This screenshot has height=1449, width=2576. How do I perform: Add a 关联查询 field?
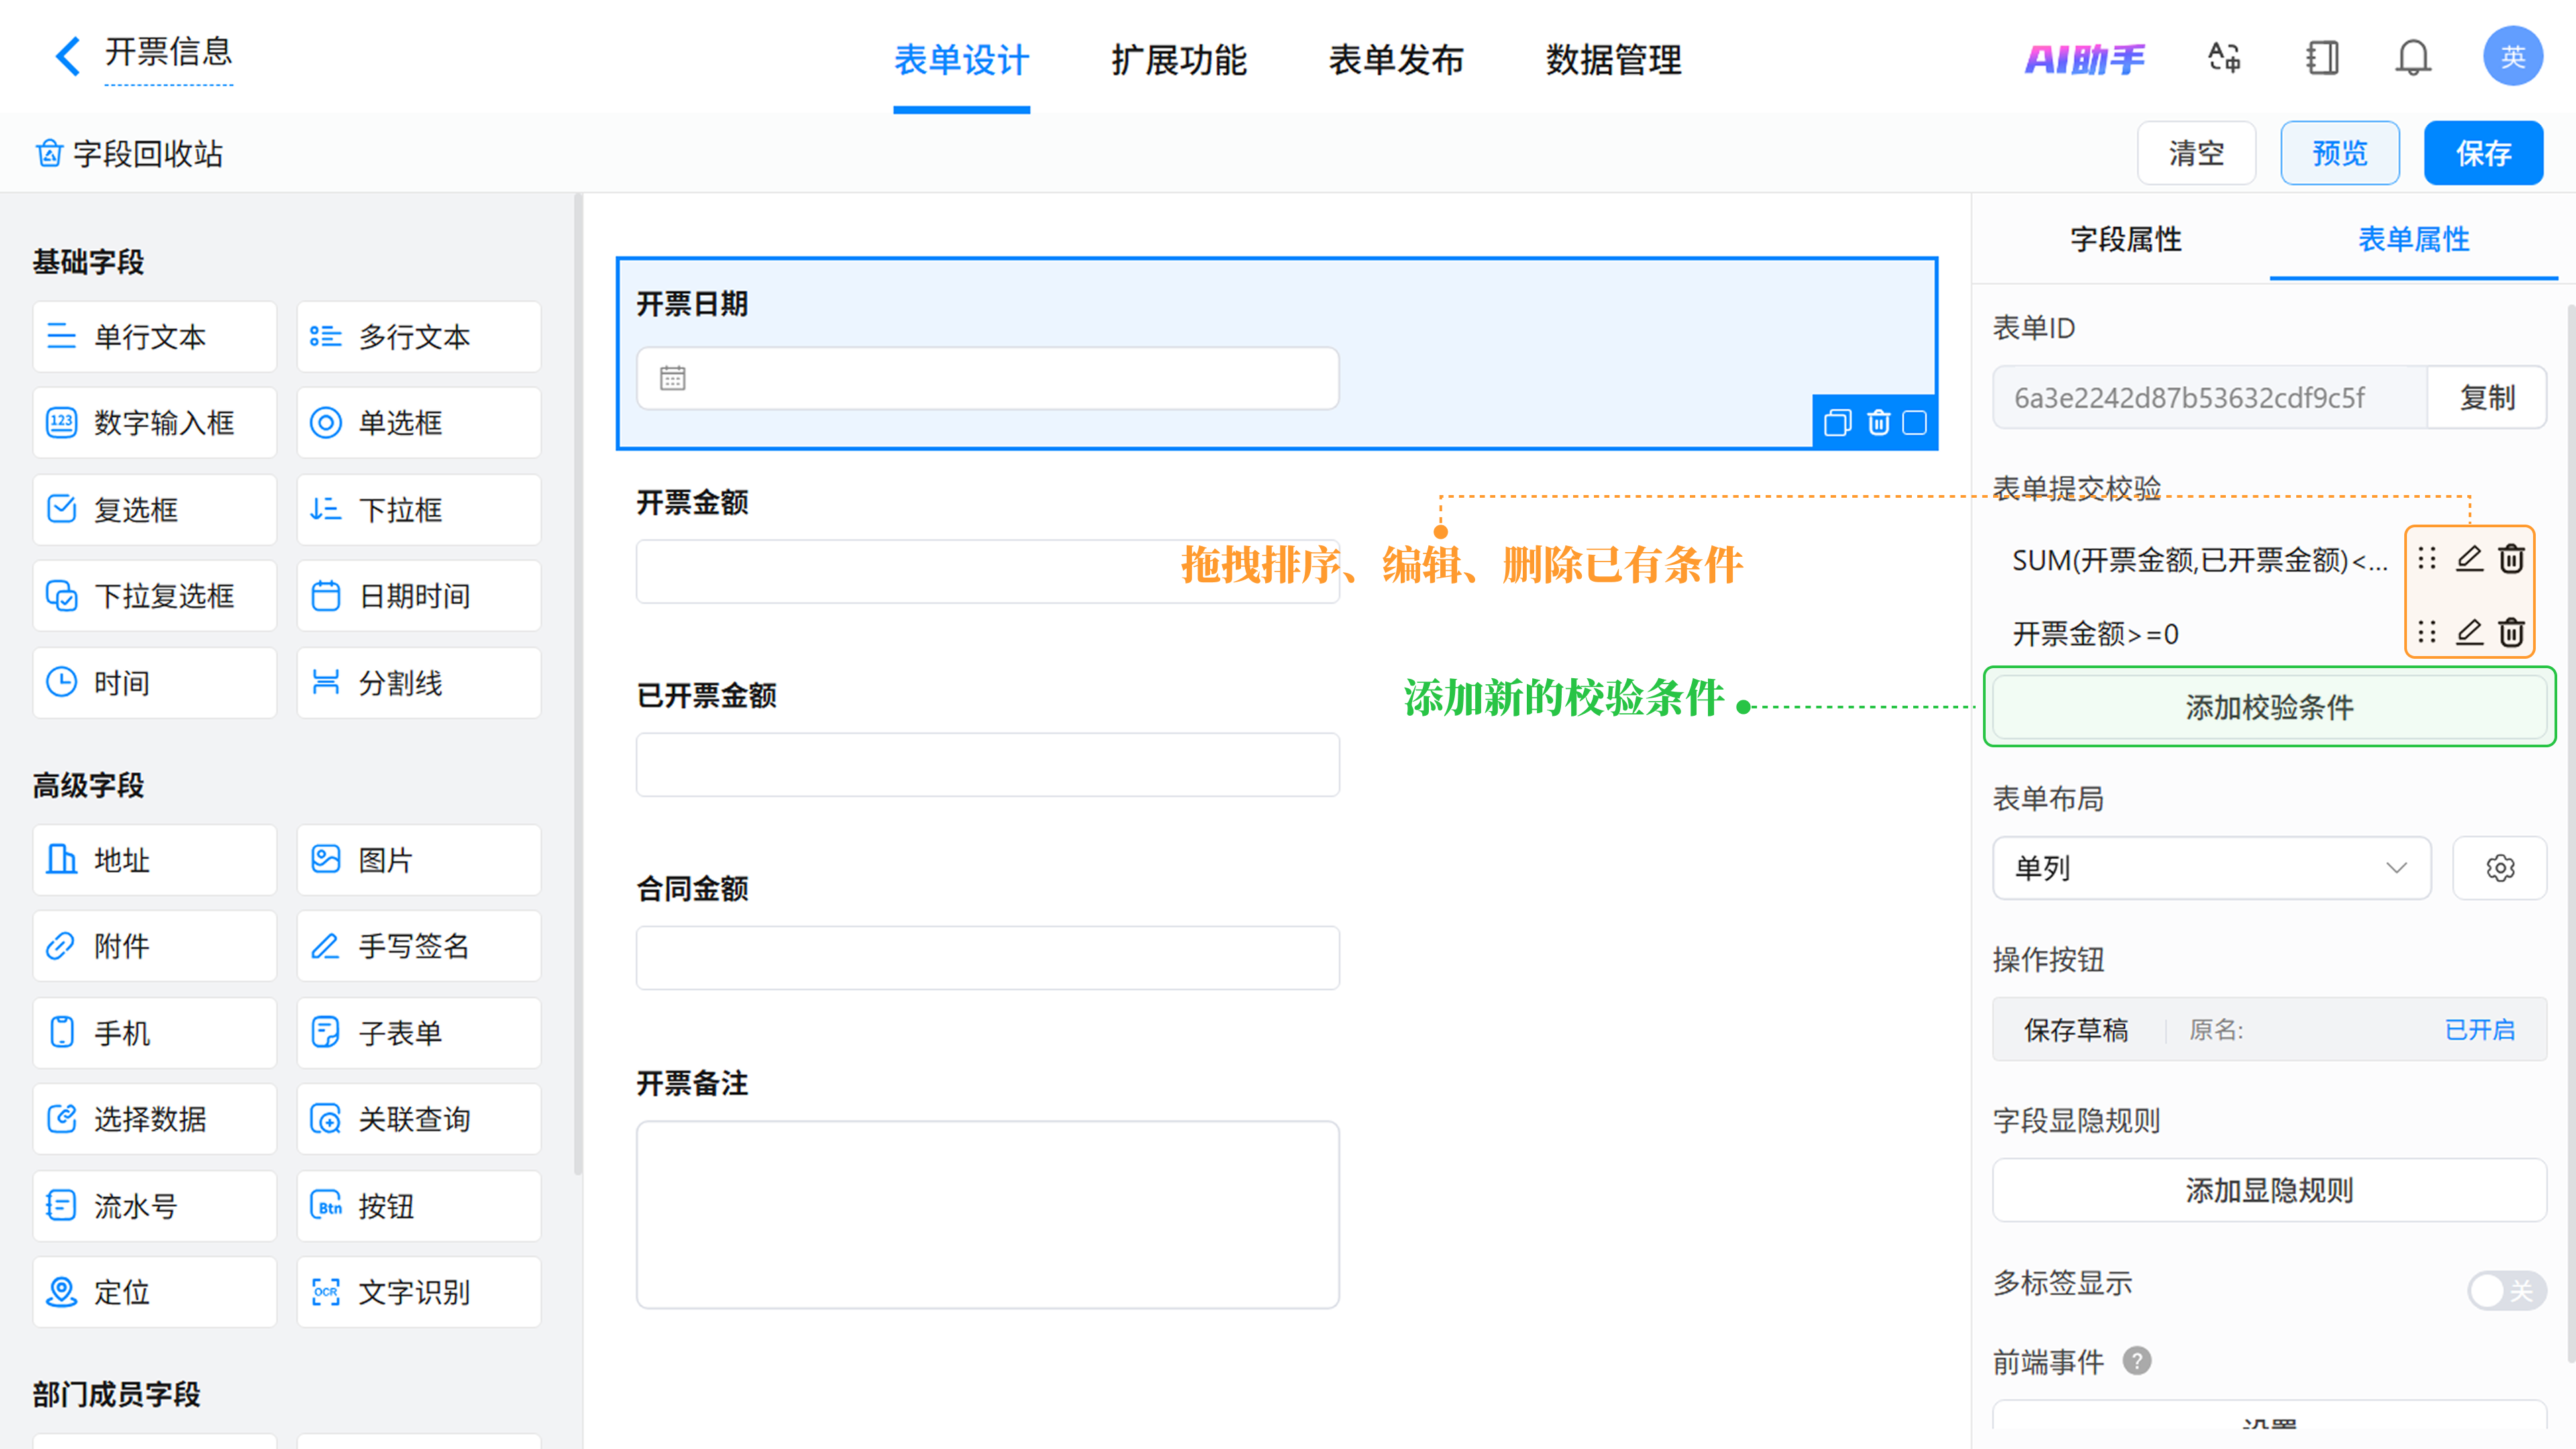coord(419,1119)
